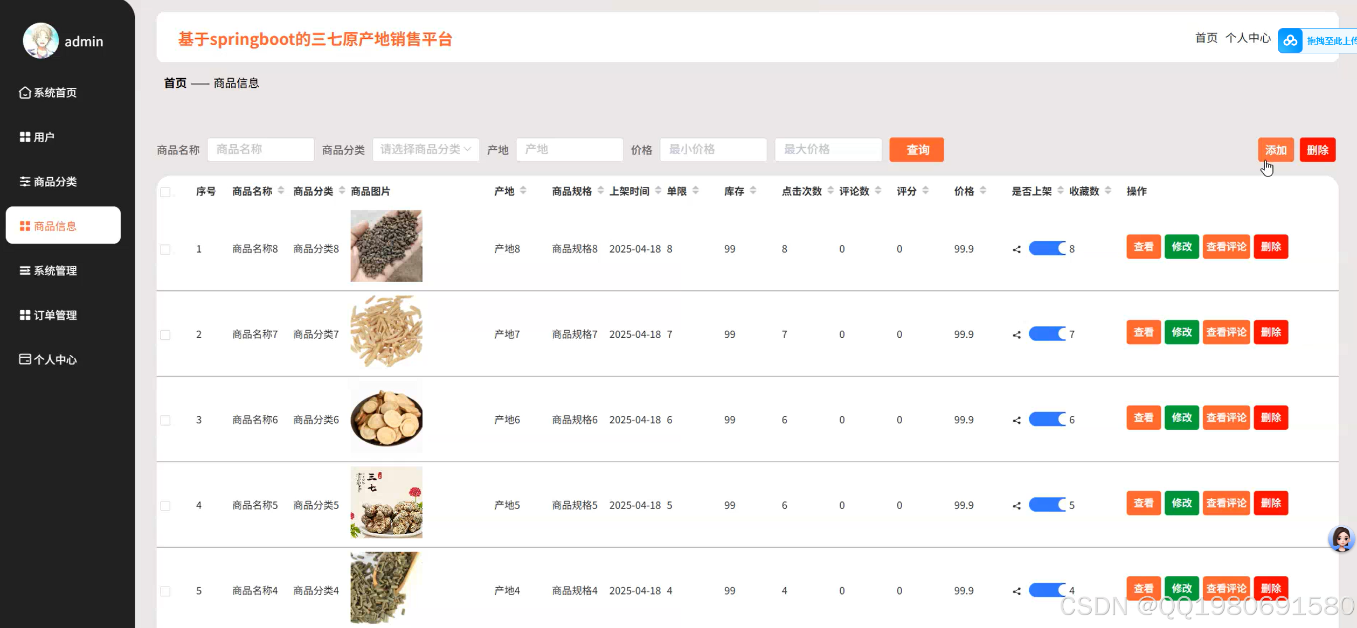Click the floating assistant avatar icon

click(x=1341, y=539)
